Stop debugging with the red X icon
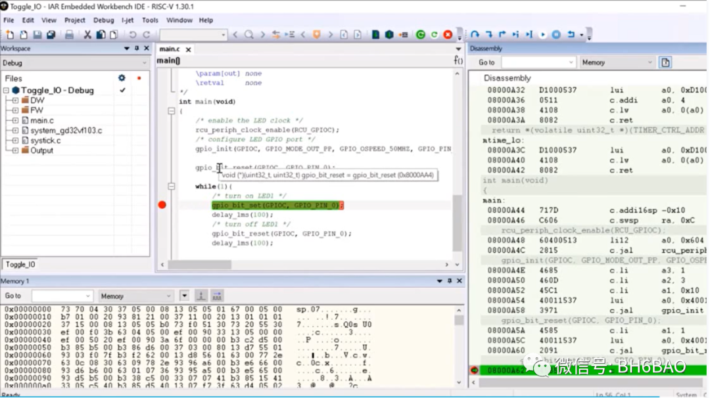The height and width of the screenshot is (398, 710). coord(448,34)
